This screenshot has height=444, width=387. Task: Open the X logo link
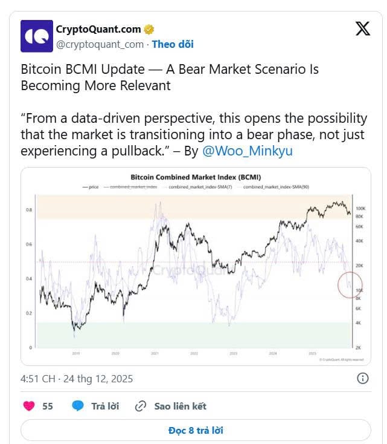coord(363,29)
